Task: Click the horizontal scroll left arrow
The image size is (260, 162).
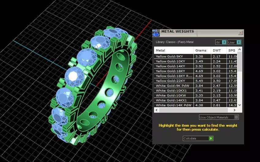Action: pos(156,110)
